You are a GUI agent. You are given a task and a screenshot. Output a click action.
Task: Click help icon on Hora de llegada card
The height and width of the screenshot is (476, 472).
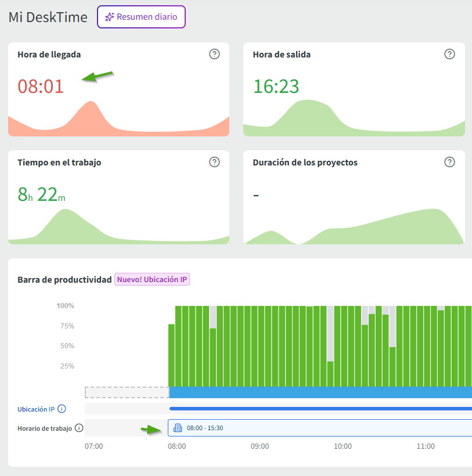[214, 55]
